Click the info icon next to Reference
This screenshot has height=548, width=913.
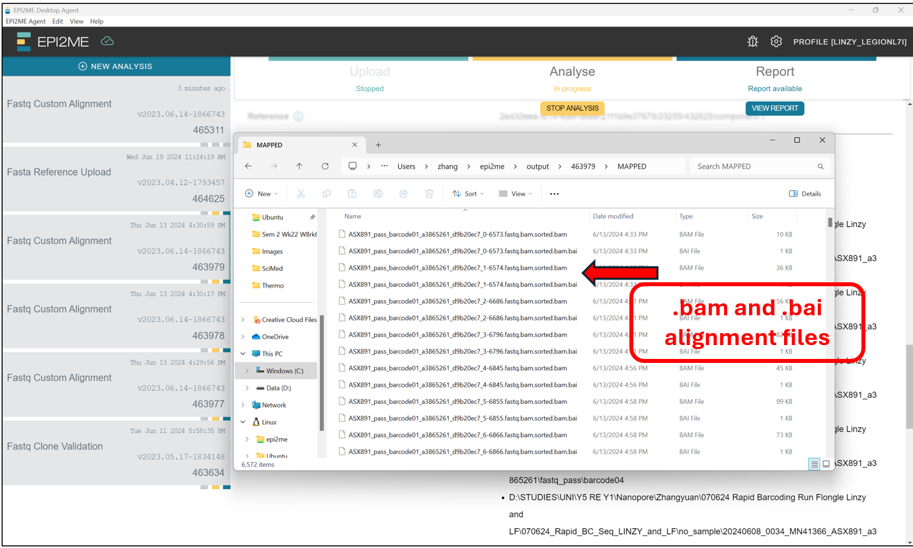[298, 116]
